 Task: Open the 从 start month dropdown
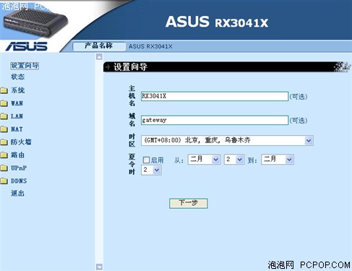204,159
